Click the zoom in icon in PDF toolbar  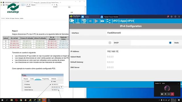(29, 5)
